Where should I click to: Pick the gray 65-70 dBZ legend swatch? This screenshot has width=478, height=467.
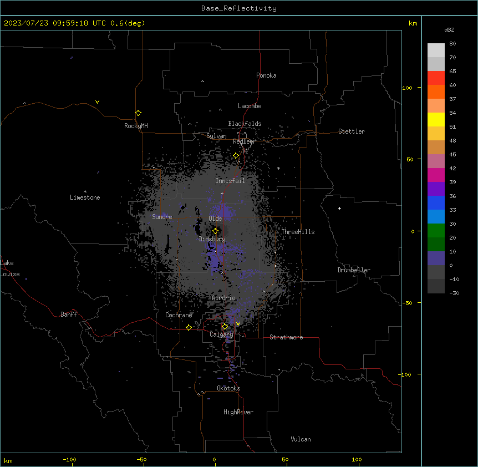pos(436,64)
